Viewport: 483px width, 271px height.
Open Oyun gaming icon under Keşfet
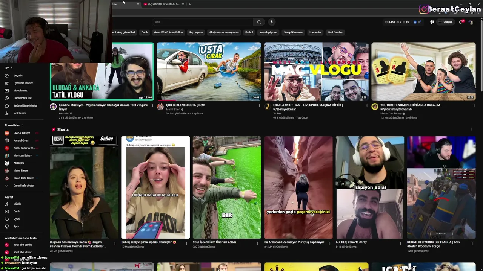pos(6,219)
